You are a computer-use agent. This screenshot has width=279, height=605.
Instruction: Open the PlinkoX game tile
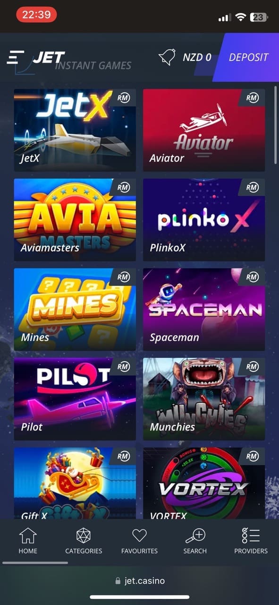[204, 220]
